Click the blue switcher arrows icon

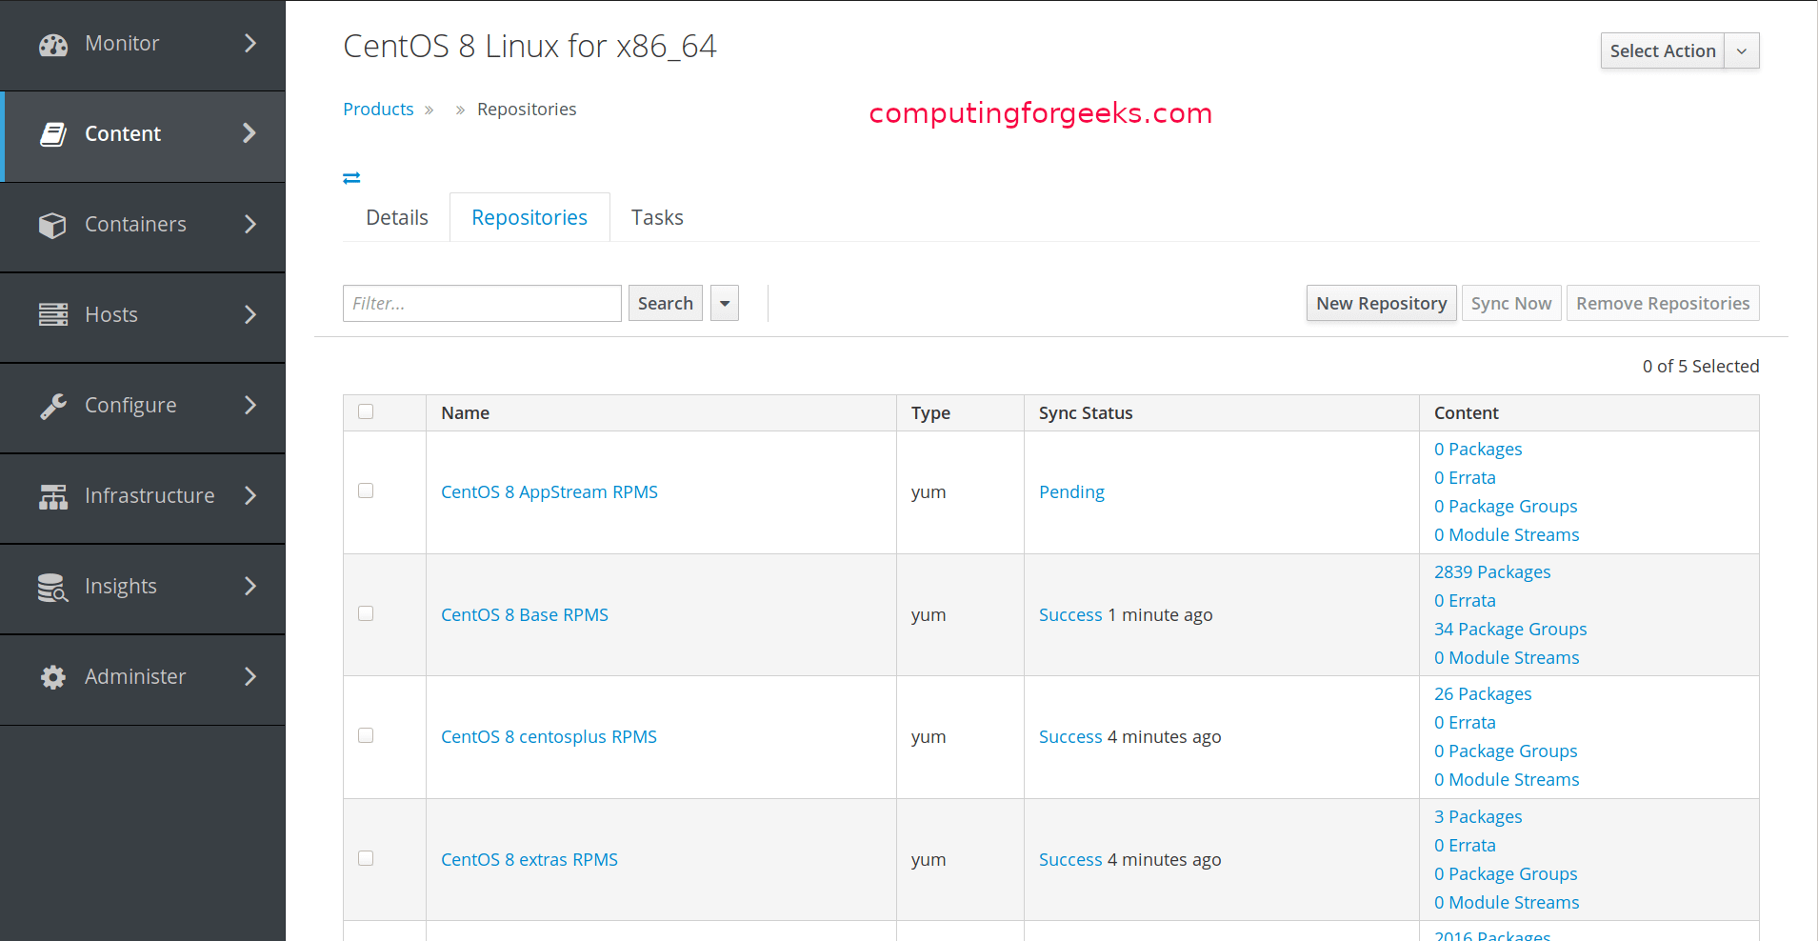point(351,178)
